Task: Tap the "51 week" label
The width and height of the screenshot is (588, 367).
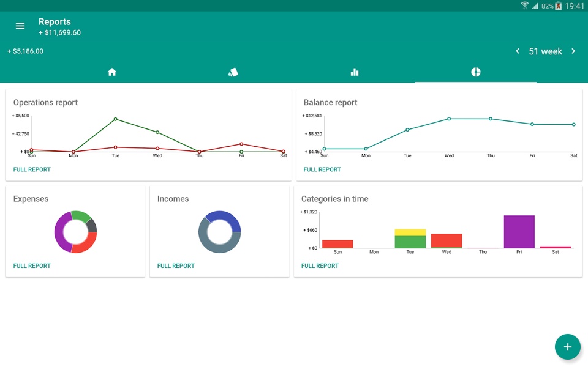Action: point(545,51)
